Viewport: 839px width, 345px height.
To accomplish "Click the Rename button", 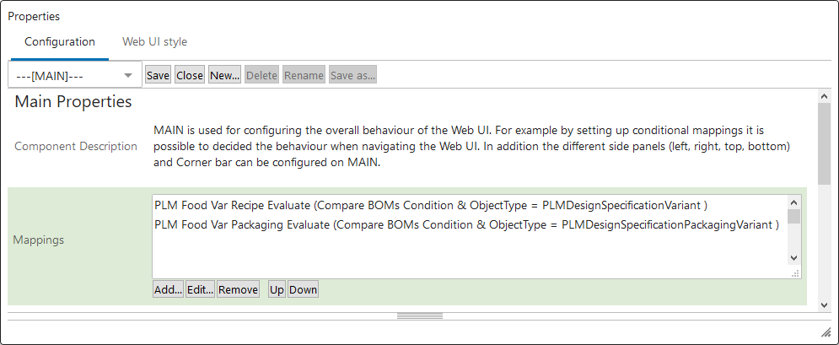I will pyautogui.click(x=304, y=75).
